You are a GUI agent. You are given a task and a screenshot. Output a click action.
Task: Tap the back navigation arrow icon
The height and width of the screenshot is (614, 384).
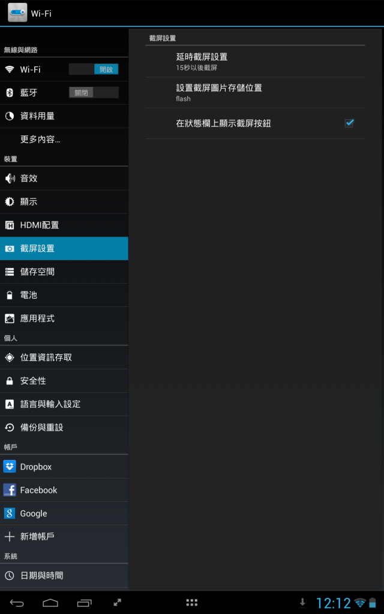[x=17, y=603]
